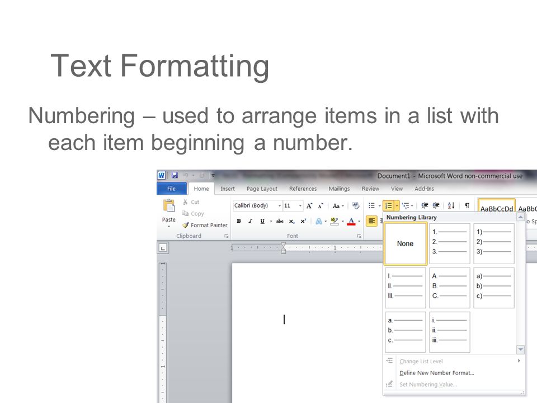Choose the I. II. III. Roman numbering format
The image size is (537, 403).
pyautogui.click(x=406, y=288)
